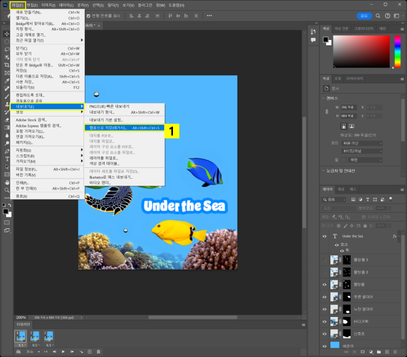The image size is (407, 357).
Task: Play the timeline animation
Action: click(x=62, y=352)
